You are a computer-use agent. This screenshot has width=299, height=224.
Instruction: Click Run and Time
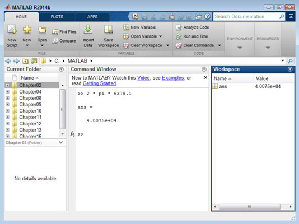[192, 36]
